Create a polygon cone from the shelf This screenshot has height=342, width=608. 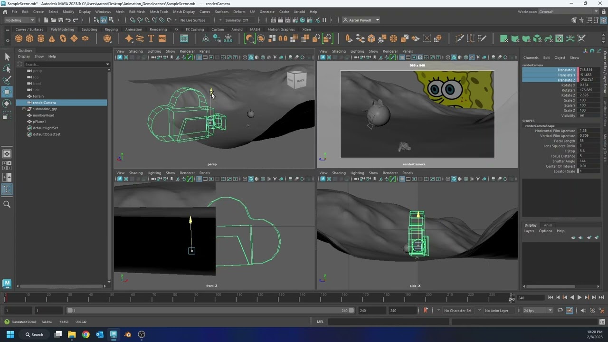coord(52,38)
